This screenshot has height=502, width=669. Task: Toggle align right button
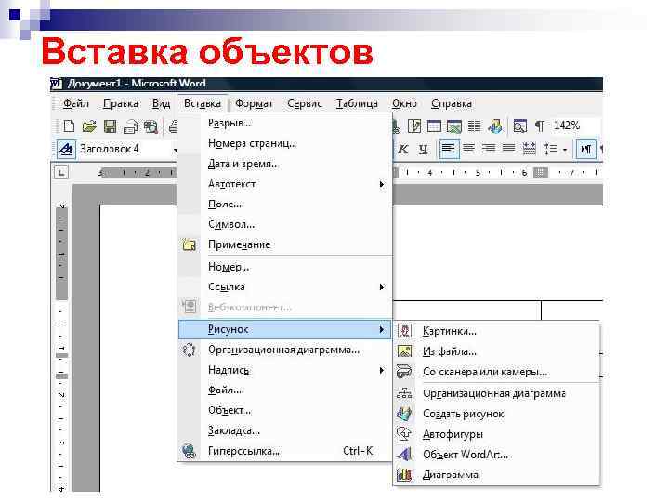(x=489, y=149)
